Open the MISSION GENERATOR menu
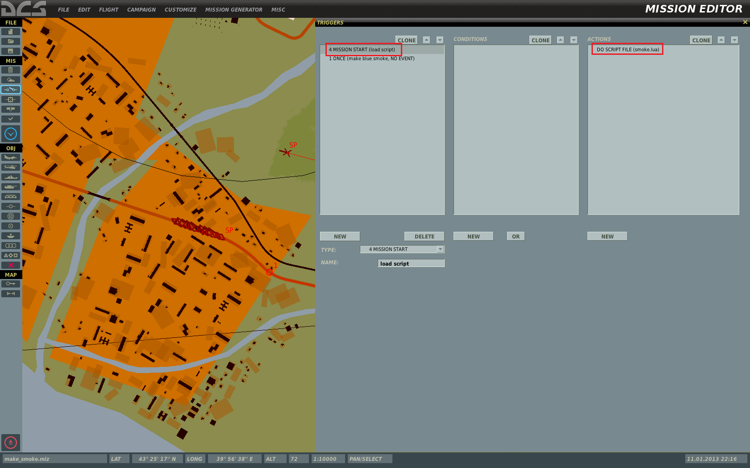This screenshot has width=750, height=468. 233,9
